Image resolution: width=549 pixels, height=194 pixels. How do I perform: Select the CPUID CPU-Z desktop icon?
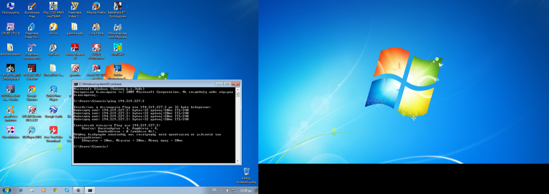tap(10, 27)
